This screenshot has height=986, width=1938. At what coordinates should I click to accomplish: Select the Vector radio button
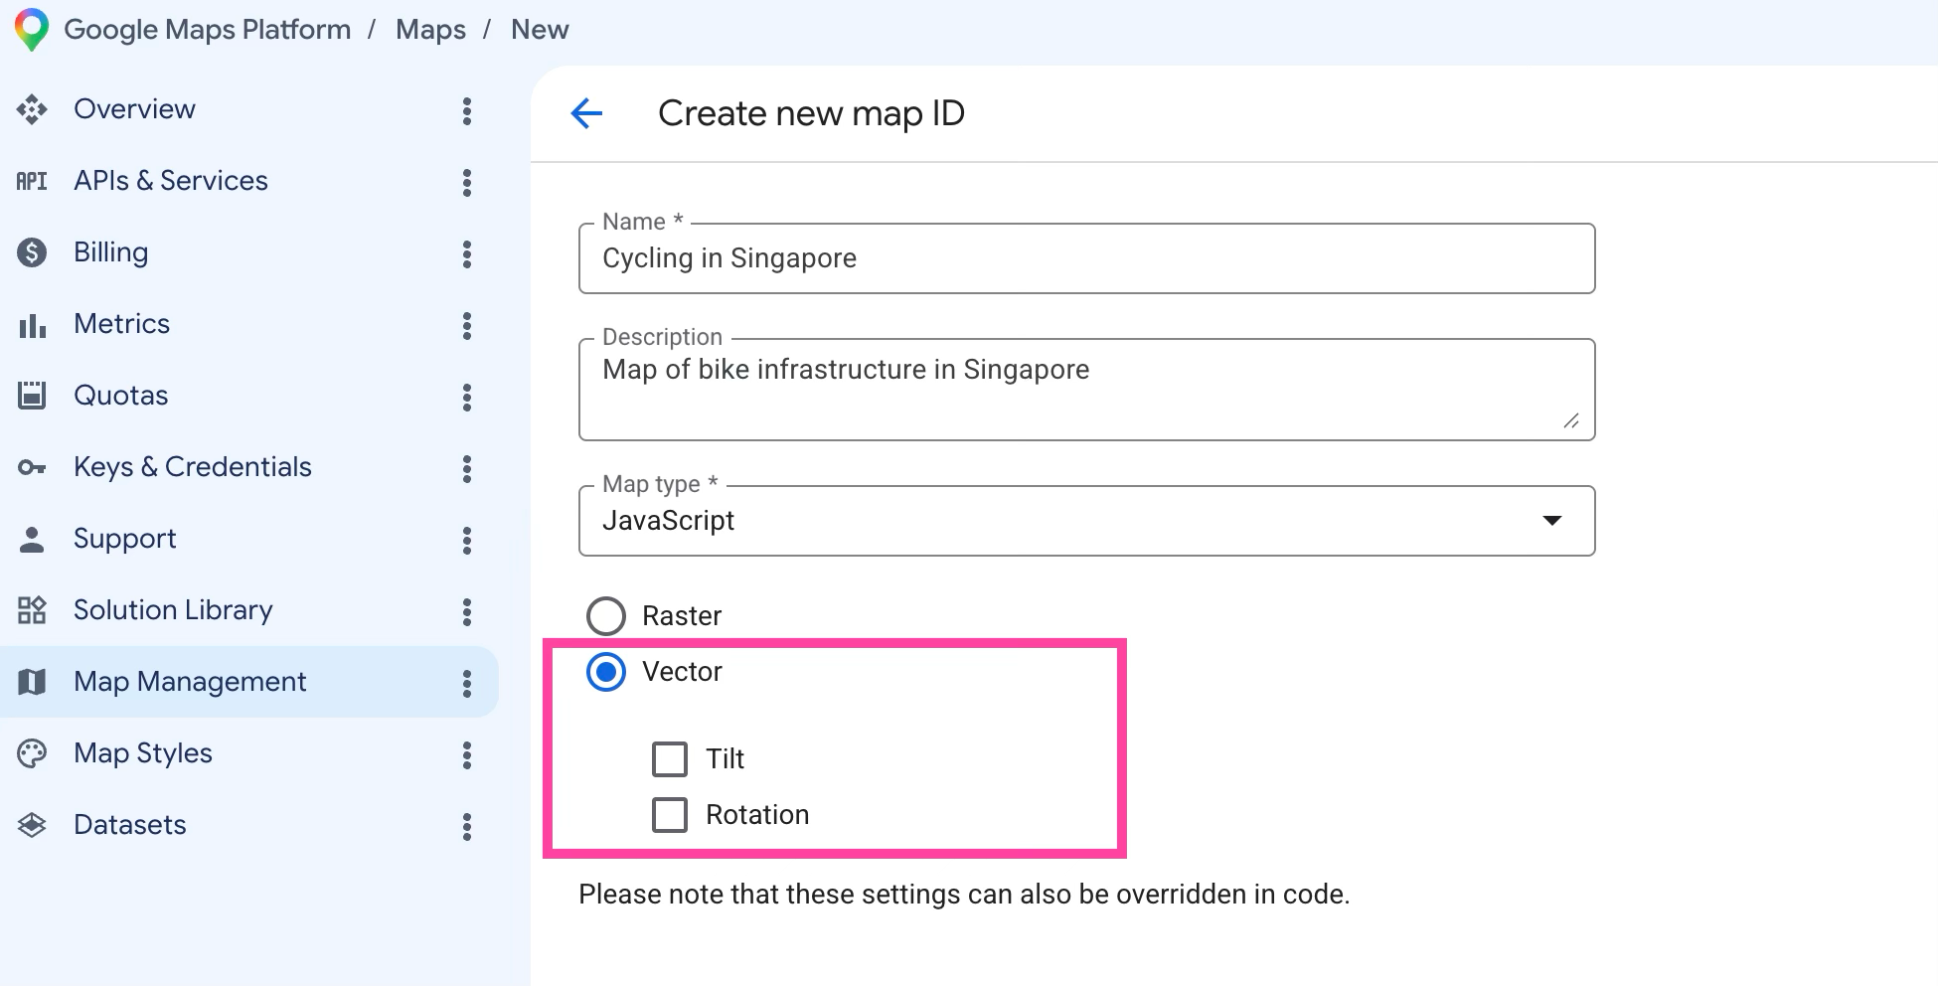(x=605, y=672)
